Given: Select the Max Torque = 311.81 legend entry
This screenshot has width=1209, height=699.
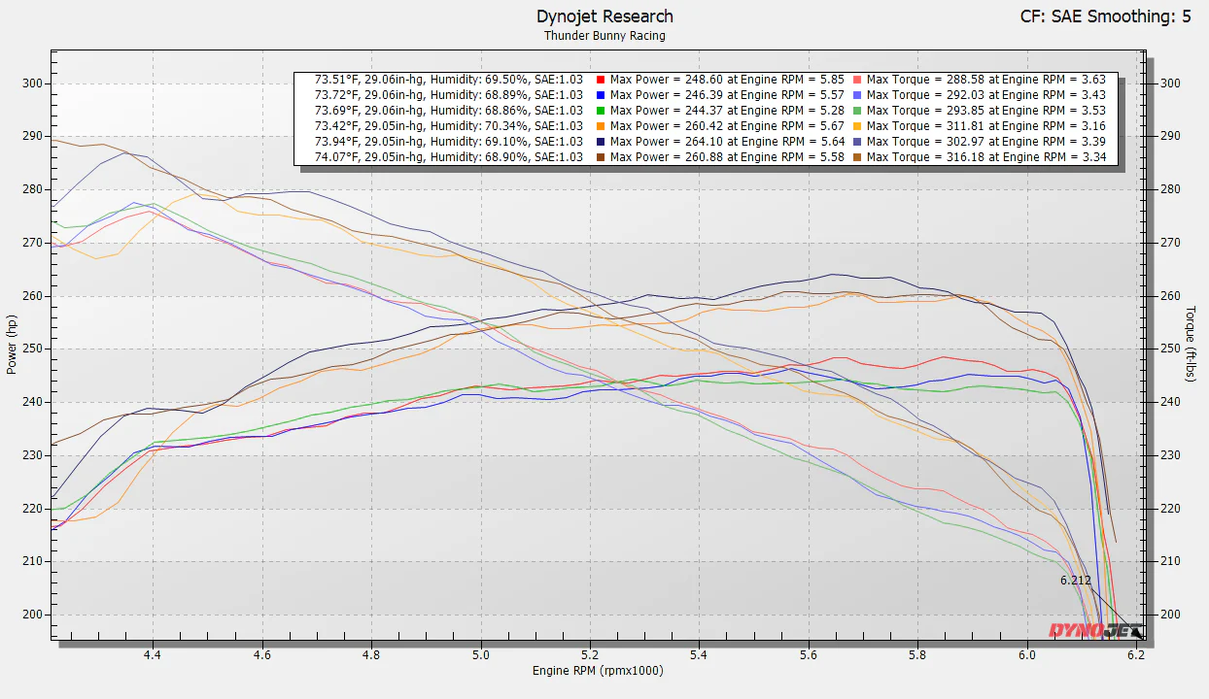Looking at the screenshot, I should (985, 126).
